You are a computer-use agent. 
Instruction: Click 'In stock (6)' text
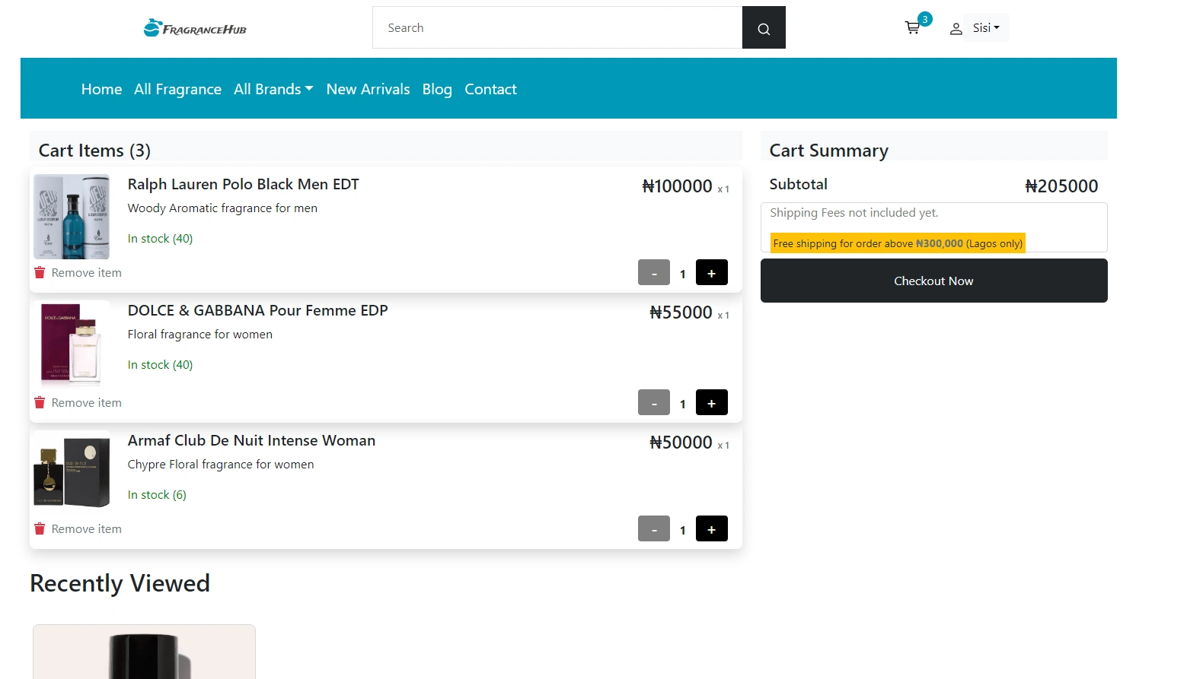pyautogui.click(x=157, y=494)
